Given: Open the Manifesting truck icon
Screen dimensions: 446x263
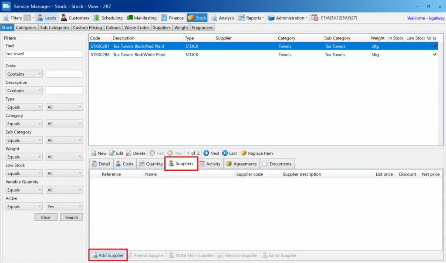Looking at the screenshot, I should pyautogui.click(x=130, y=18).
